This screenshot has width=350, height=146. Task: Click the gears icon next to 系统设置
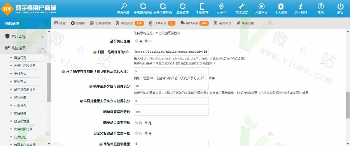click(7, 48)
